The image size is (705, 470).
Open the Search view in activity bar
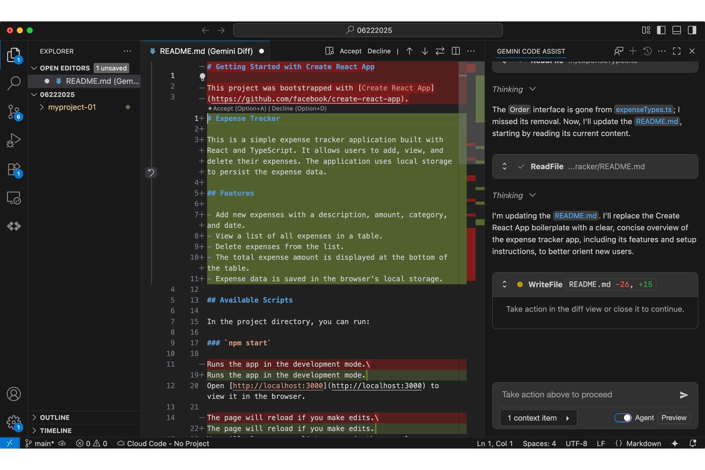pyautogui.click(x=14, y=83)
